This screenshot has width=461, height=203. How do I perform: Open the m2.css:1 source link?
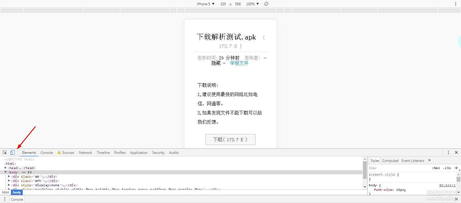pos(447,185)
